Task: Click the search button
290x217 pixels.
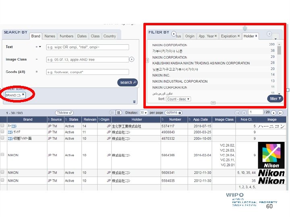Action: coord(128,82)
